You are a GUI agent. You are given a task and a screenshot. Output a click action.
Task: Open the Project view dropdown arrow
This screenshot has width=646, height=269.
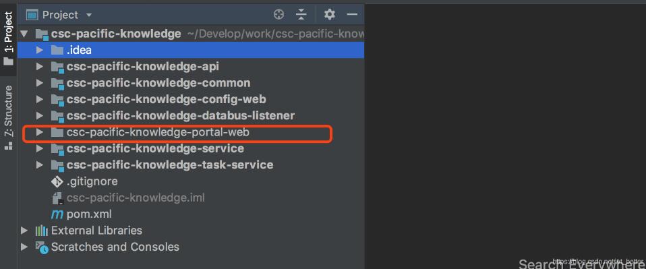(88, 16)
